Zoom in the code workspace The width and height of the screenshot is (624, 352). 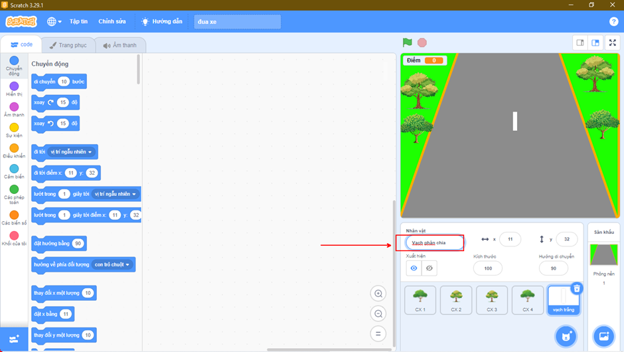[x=378, y=294]
